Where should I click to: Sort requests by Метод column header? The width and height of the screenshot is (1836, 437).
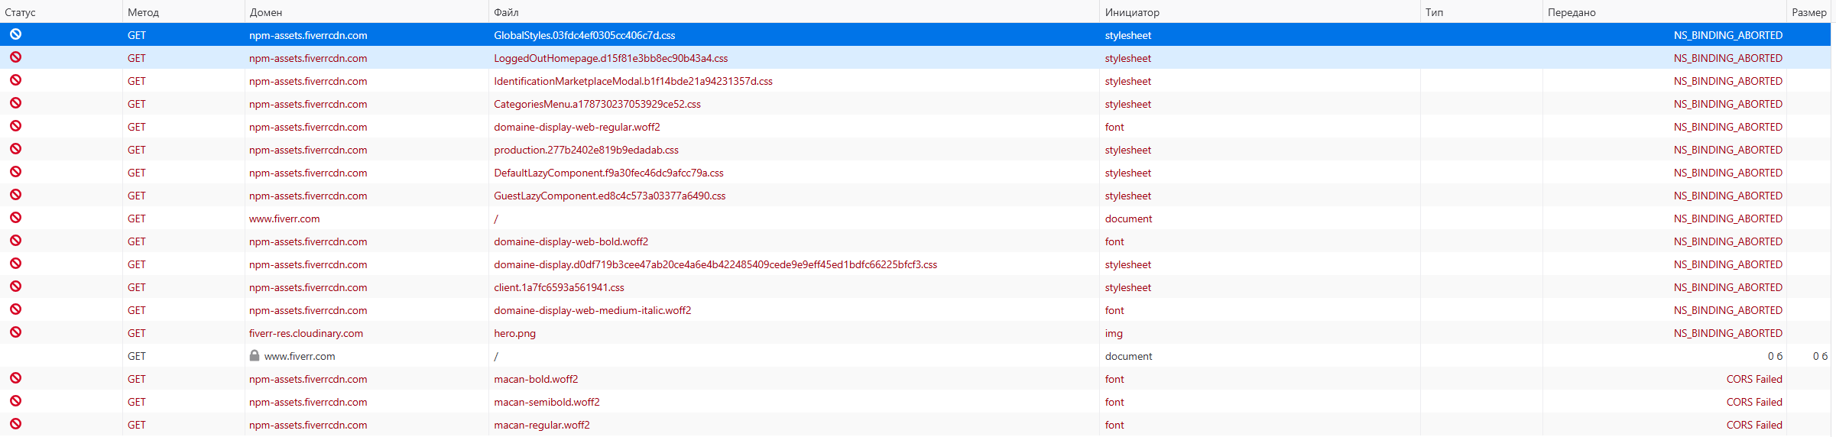[x=143, y=12]
